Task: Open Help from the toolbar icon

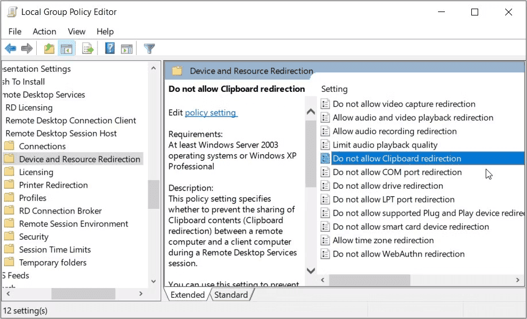Action: [110, 49]
